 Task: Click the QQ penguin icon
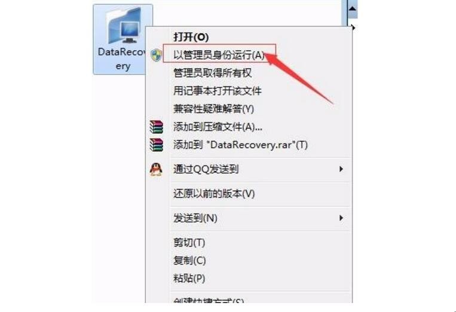coord(156,169)
